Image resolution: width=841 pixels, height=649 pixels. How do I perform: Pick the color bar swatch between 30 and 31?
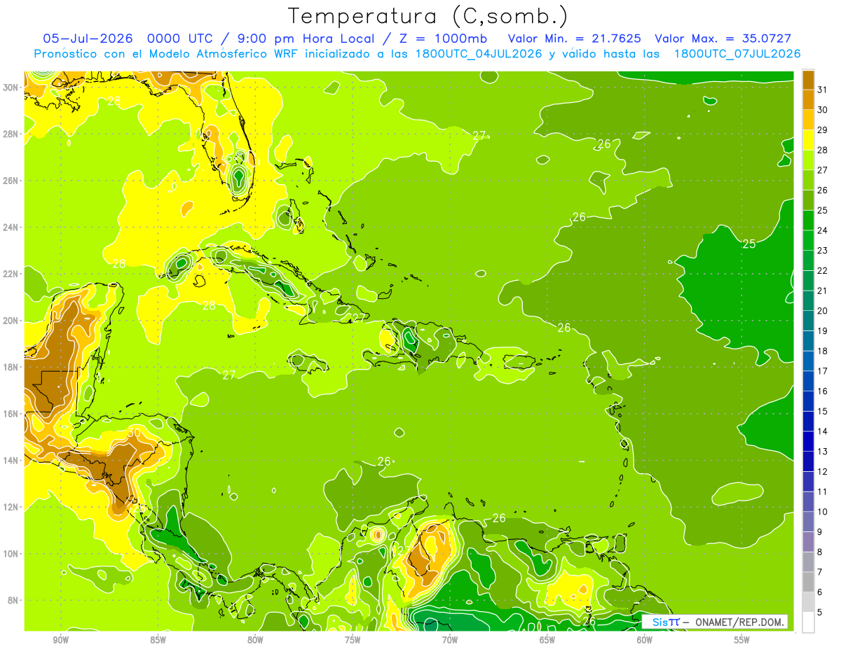808,99
